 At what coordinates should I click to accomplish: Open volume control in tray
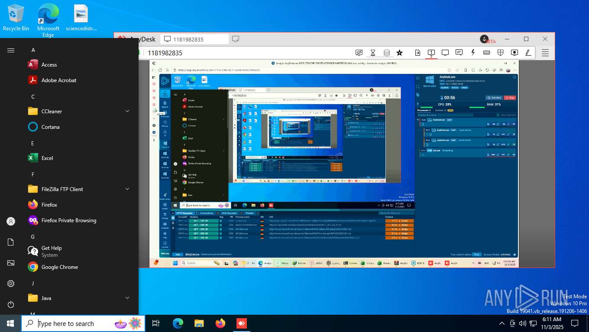click(523, 323)
